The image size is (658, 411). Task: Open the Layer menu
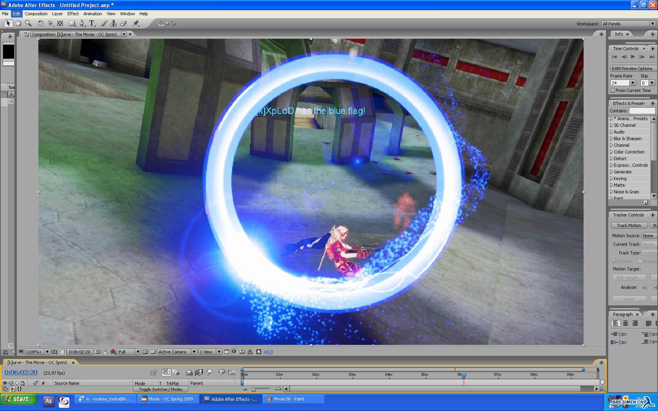pos(57,14)
